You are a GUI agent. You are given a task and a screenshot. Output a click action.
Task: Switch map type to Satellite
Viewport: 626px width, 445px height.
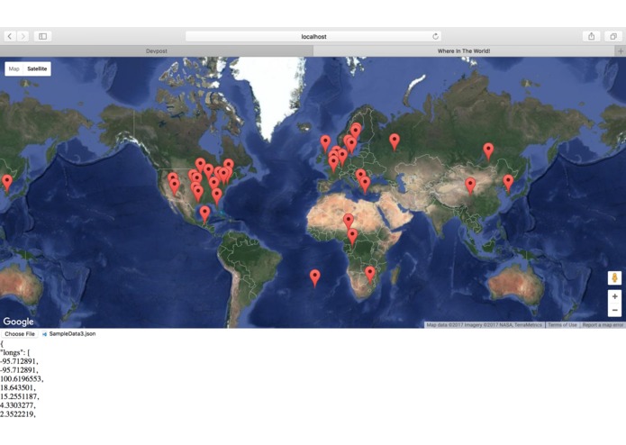coord(37,68)
